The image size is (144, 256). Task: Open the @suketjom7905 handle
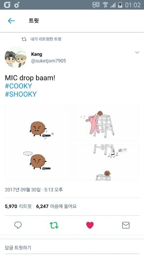(x=49, y=61)
